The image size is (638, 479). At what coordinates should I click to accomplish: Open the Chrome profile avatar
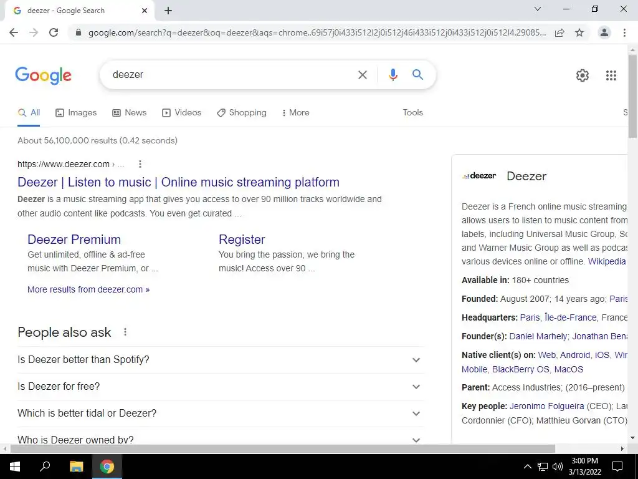click(604, 32)
